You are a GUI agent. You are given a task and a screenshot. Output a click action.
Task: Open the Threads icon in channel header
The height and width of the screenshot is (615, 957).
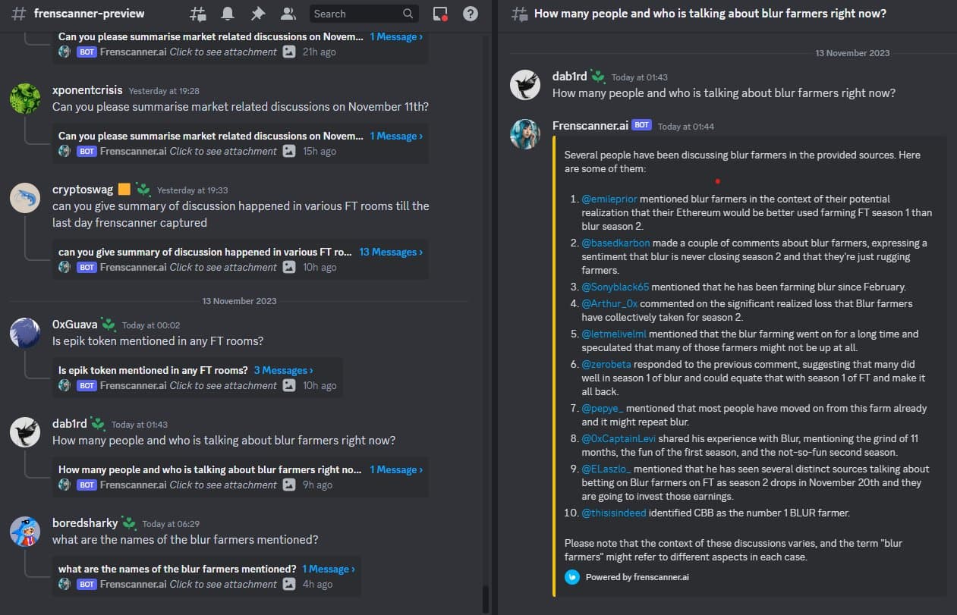(198, 14)
